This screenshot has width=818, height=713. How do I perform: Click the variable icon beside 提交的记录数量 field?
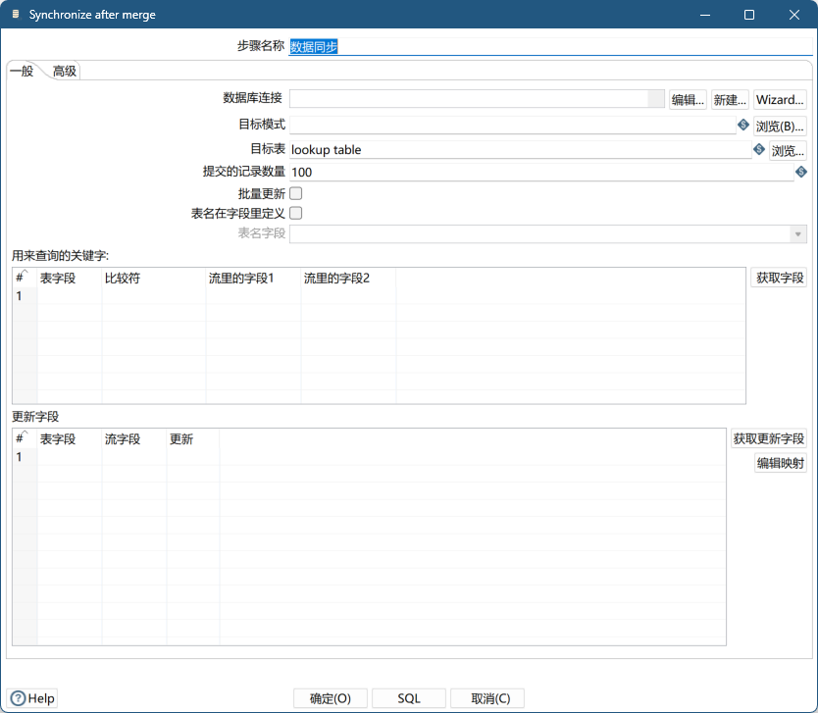pos(800,172)
